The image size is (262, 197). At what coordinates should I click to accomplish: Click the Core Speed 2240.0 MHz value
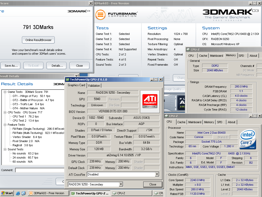[197, 180]
